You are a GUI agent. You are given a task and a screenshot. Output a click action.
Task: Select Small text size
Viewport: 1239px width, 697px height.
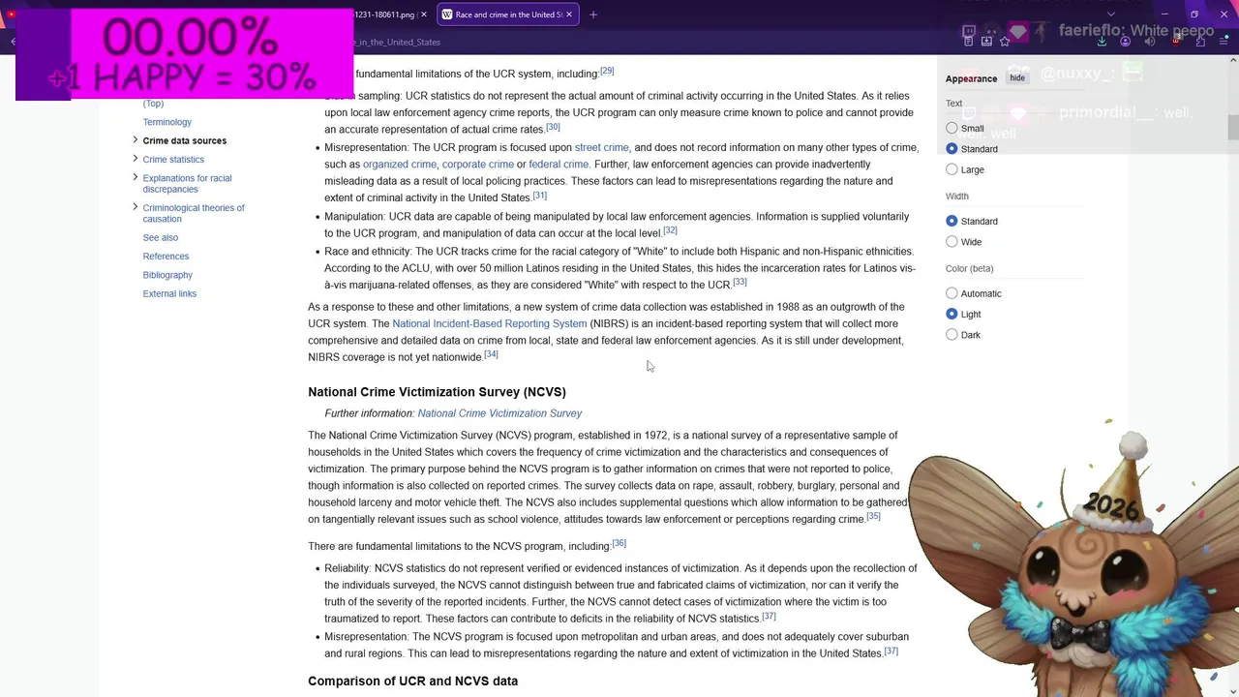coord(952,128)
